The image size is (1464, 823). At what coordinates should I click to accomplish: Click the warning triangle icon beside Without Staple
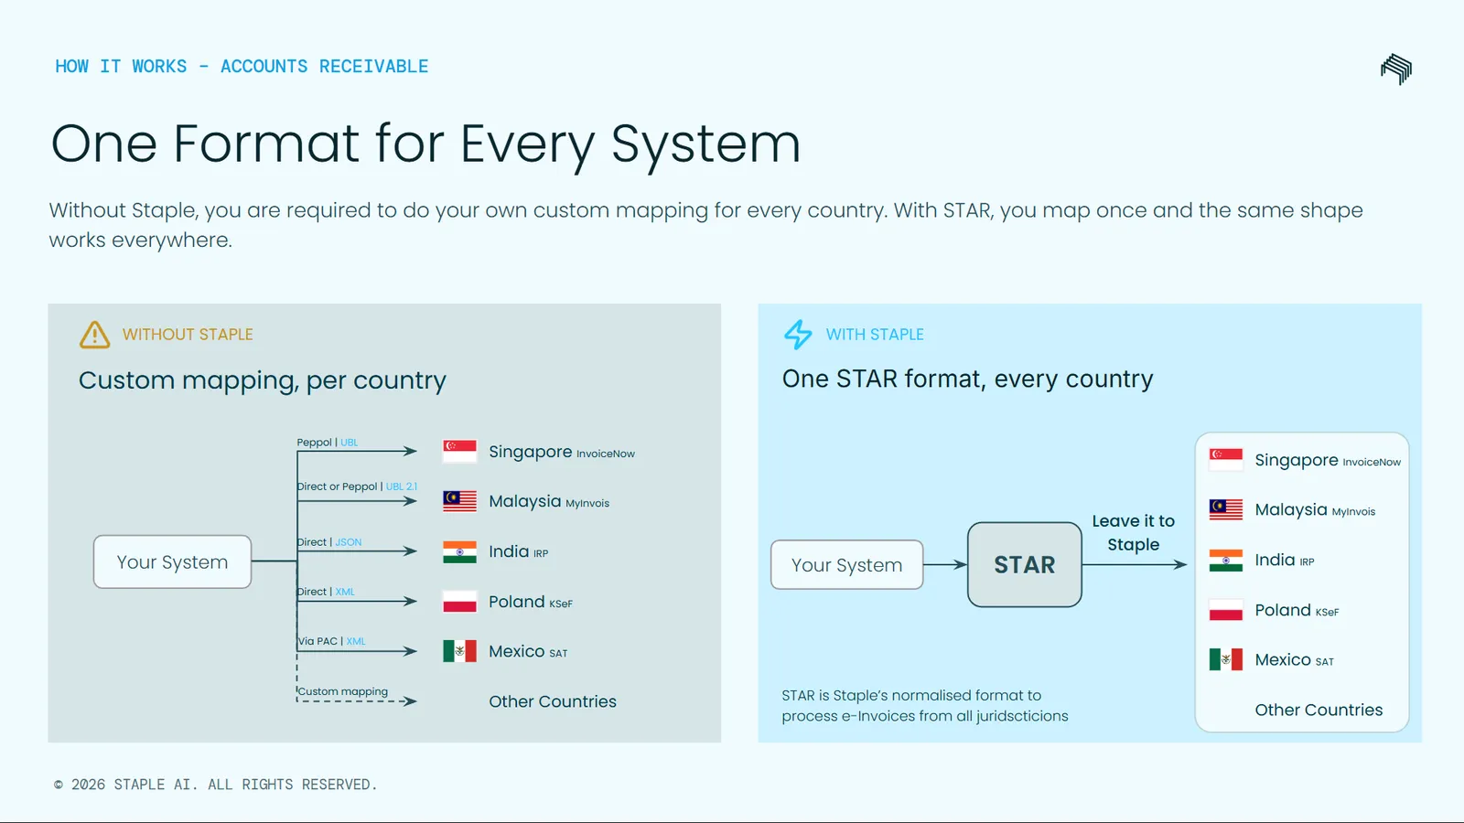point(94,335)
